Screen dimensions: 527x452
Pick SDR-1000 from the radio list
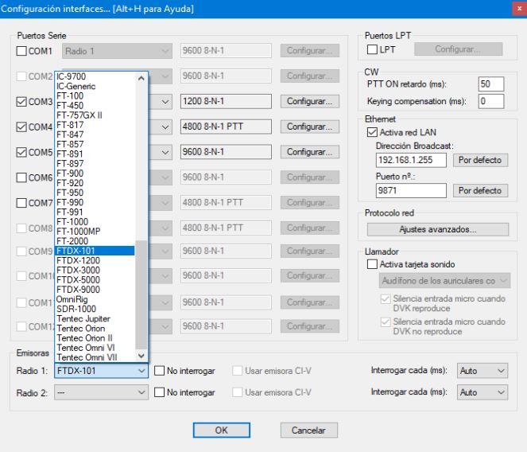(x=95, y=309)
